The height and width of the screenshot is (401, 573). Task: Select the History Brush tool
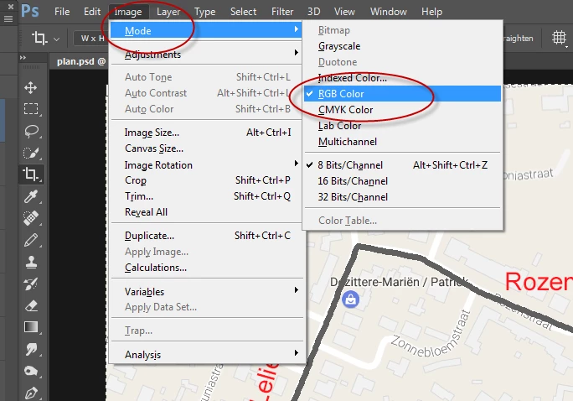[31, 284]
